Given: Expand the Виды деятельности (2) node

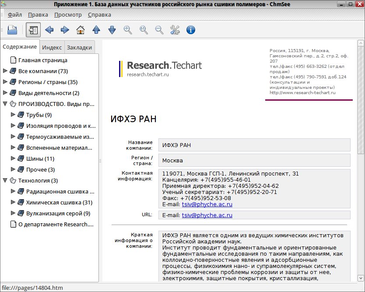Looking at the screenshot, I should [5, 93].
